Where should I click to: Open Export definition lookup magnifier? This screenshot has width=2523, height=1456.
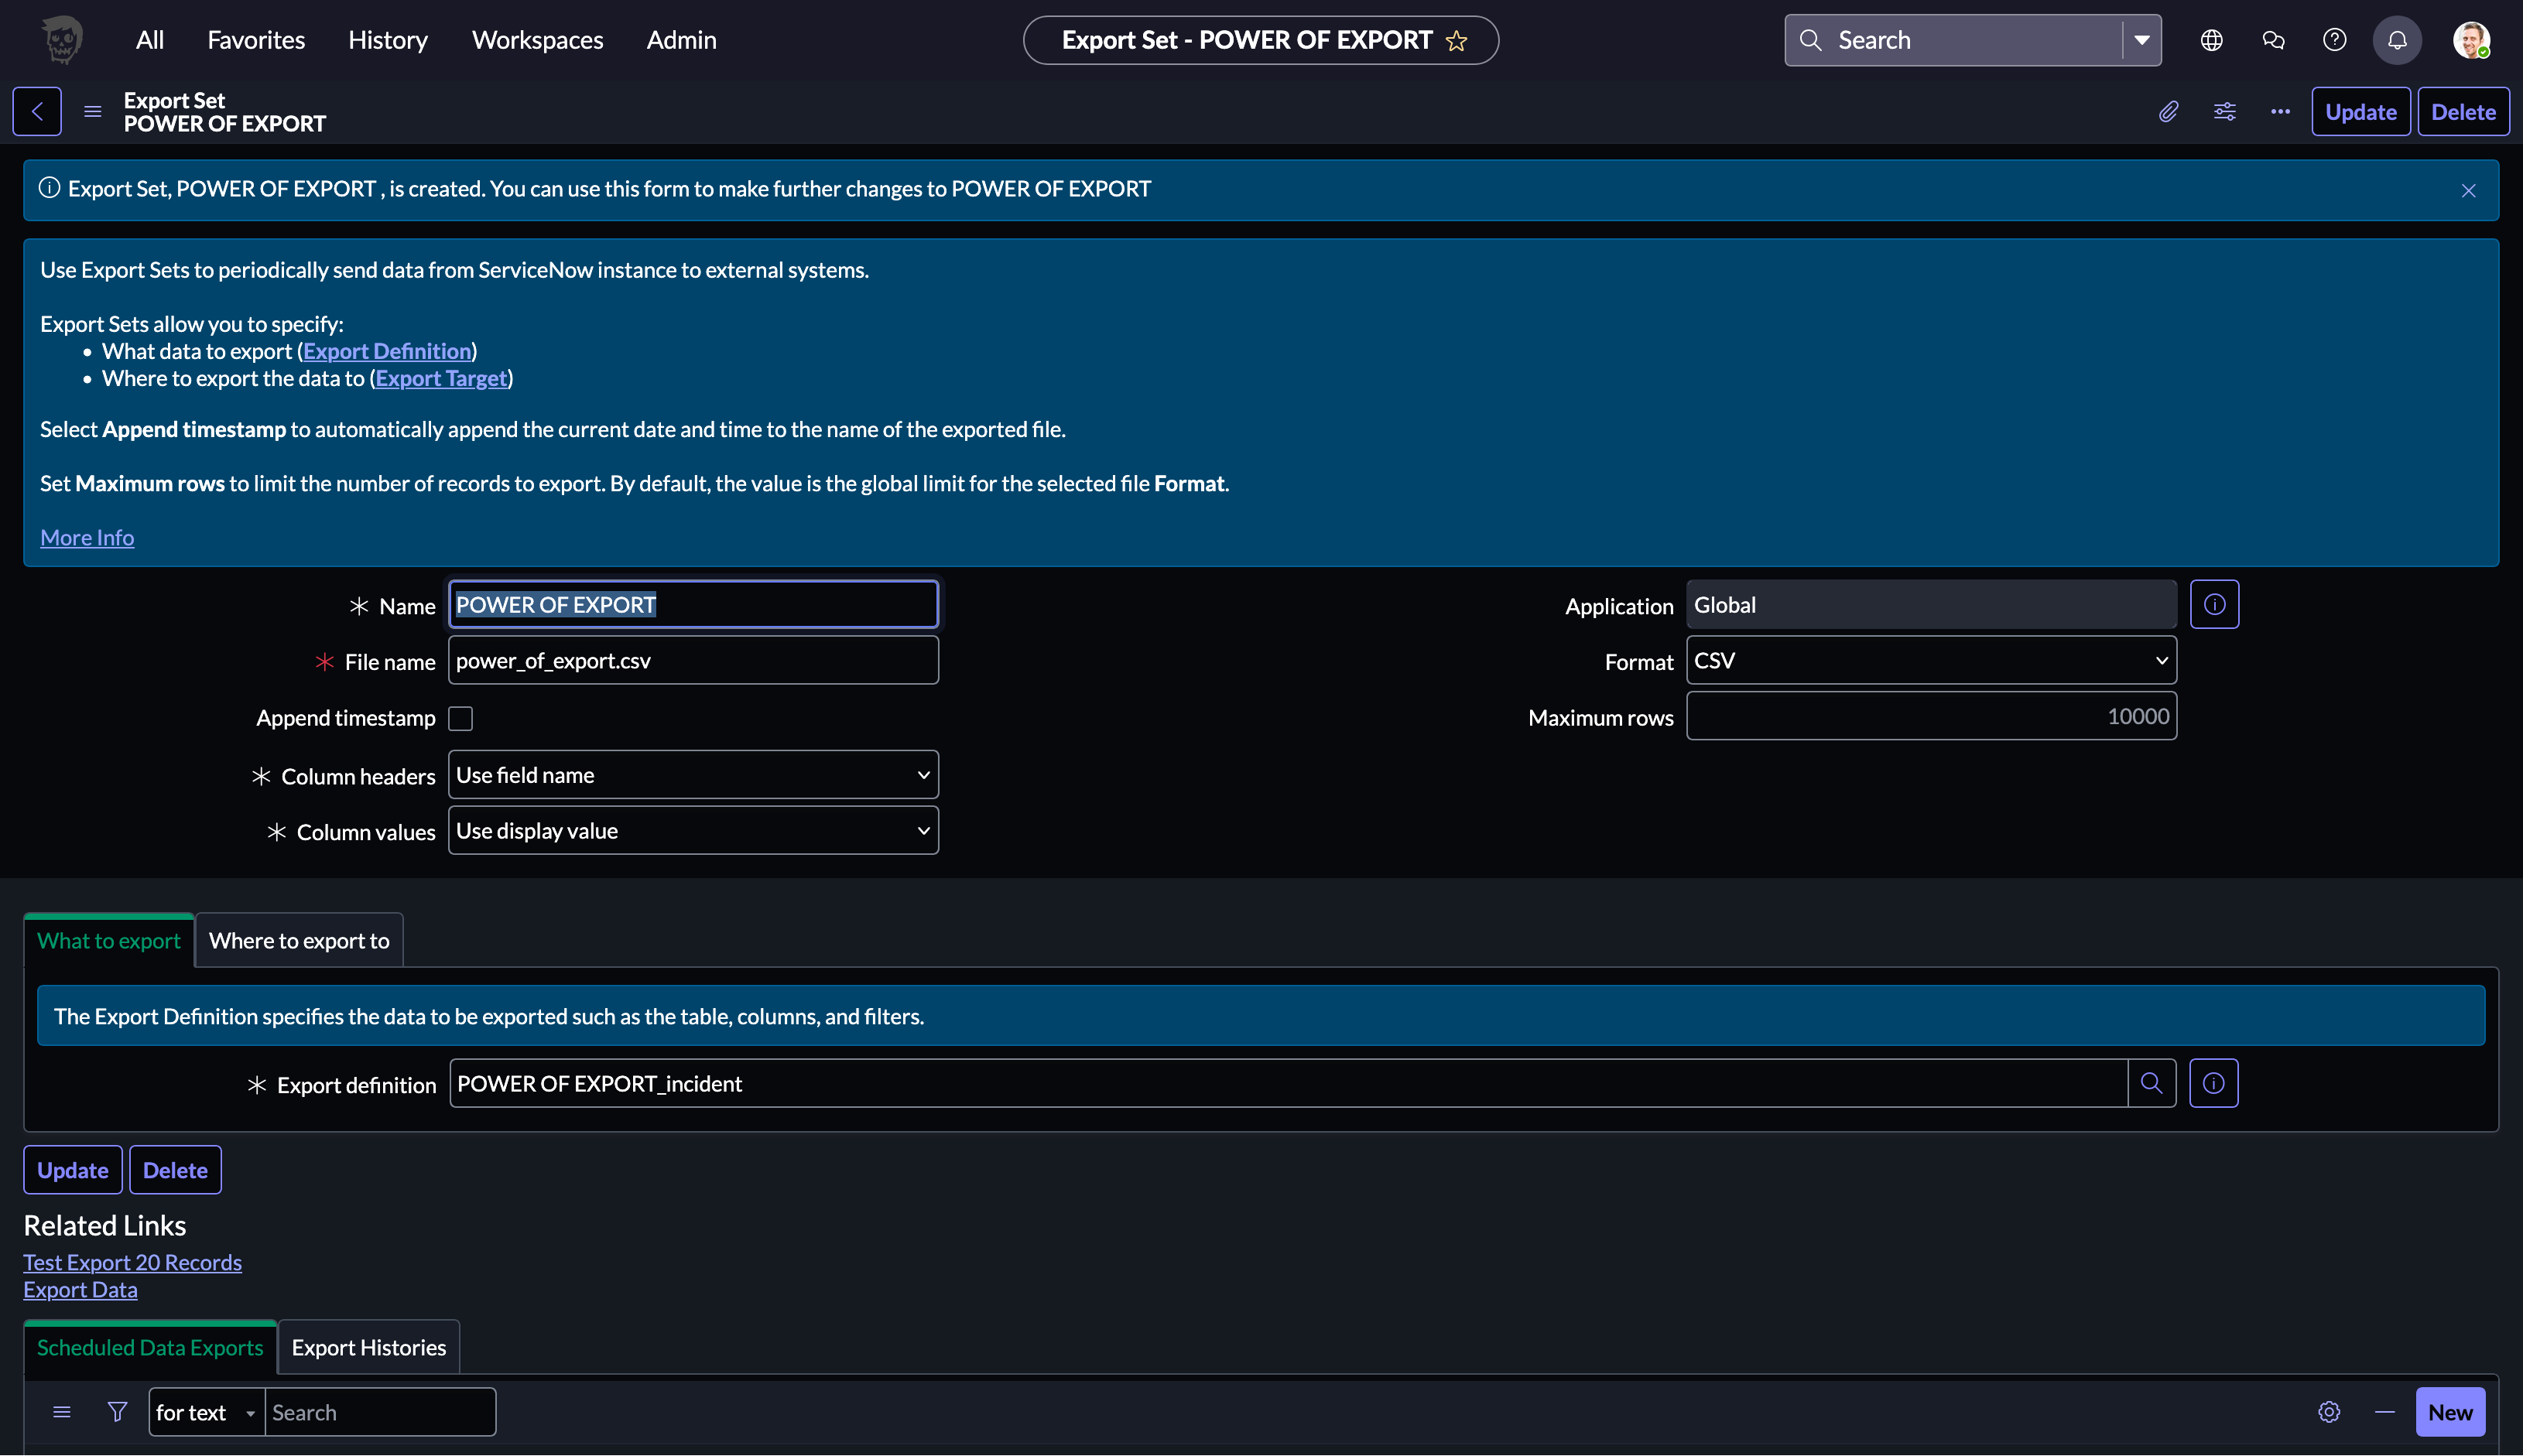(2151, 1083)
